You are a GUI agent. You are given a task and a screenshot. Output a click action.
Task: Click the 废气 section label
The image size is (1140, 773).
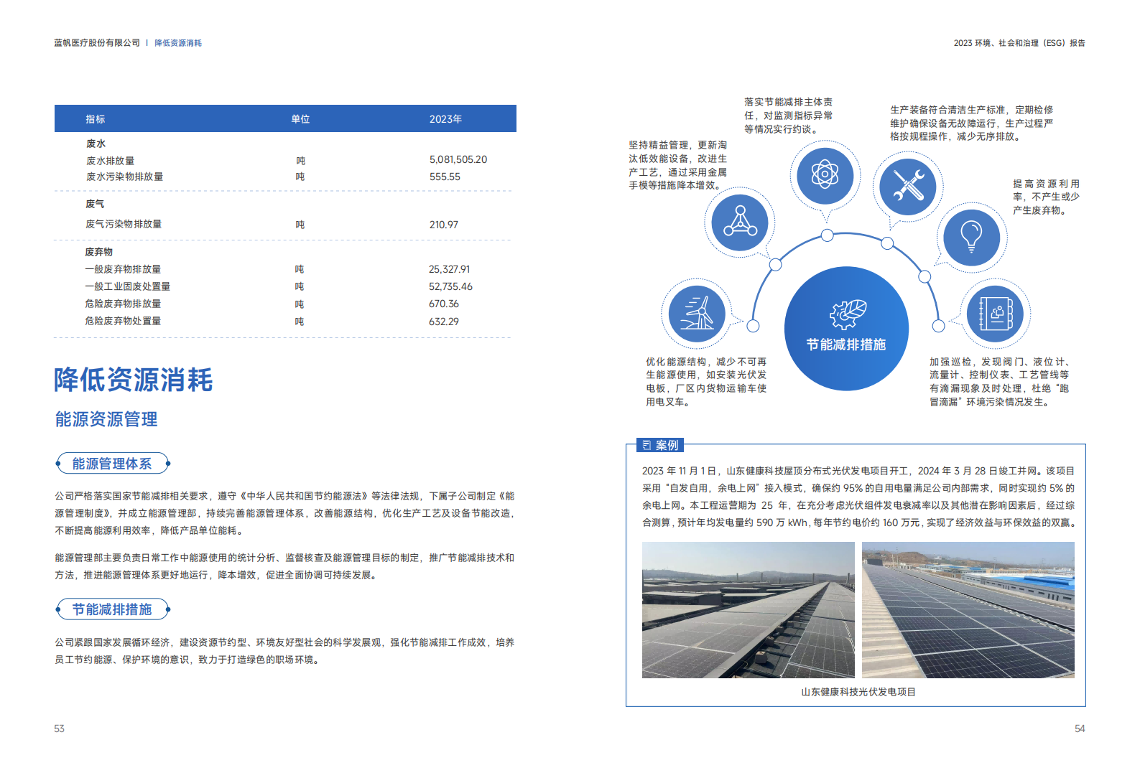95,204
